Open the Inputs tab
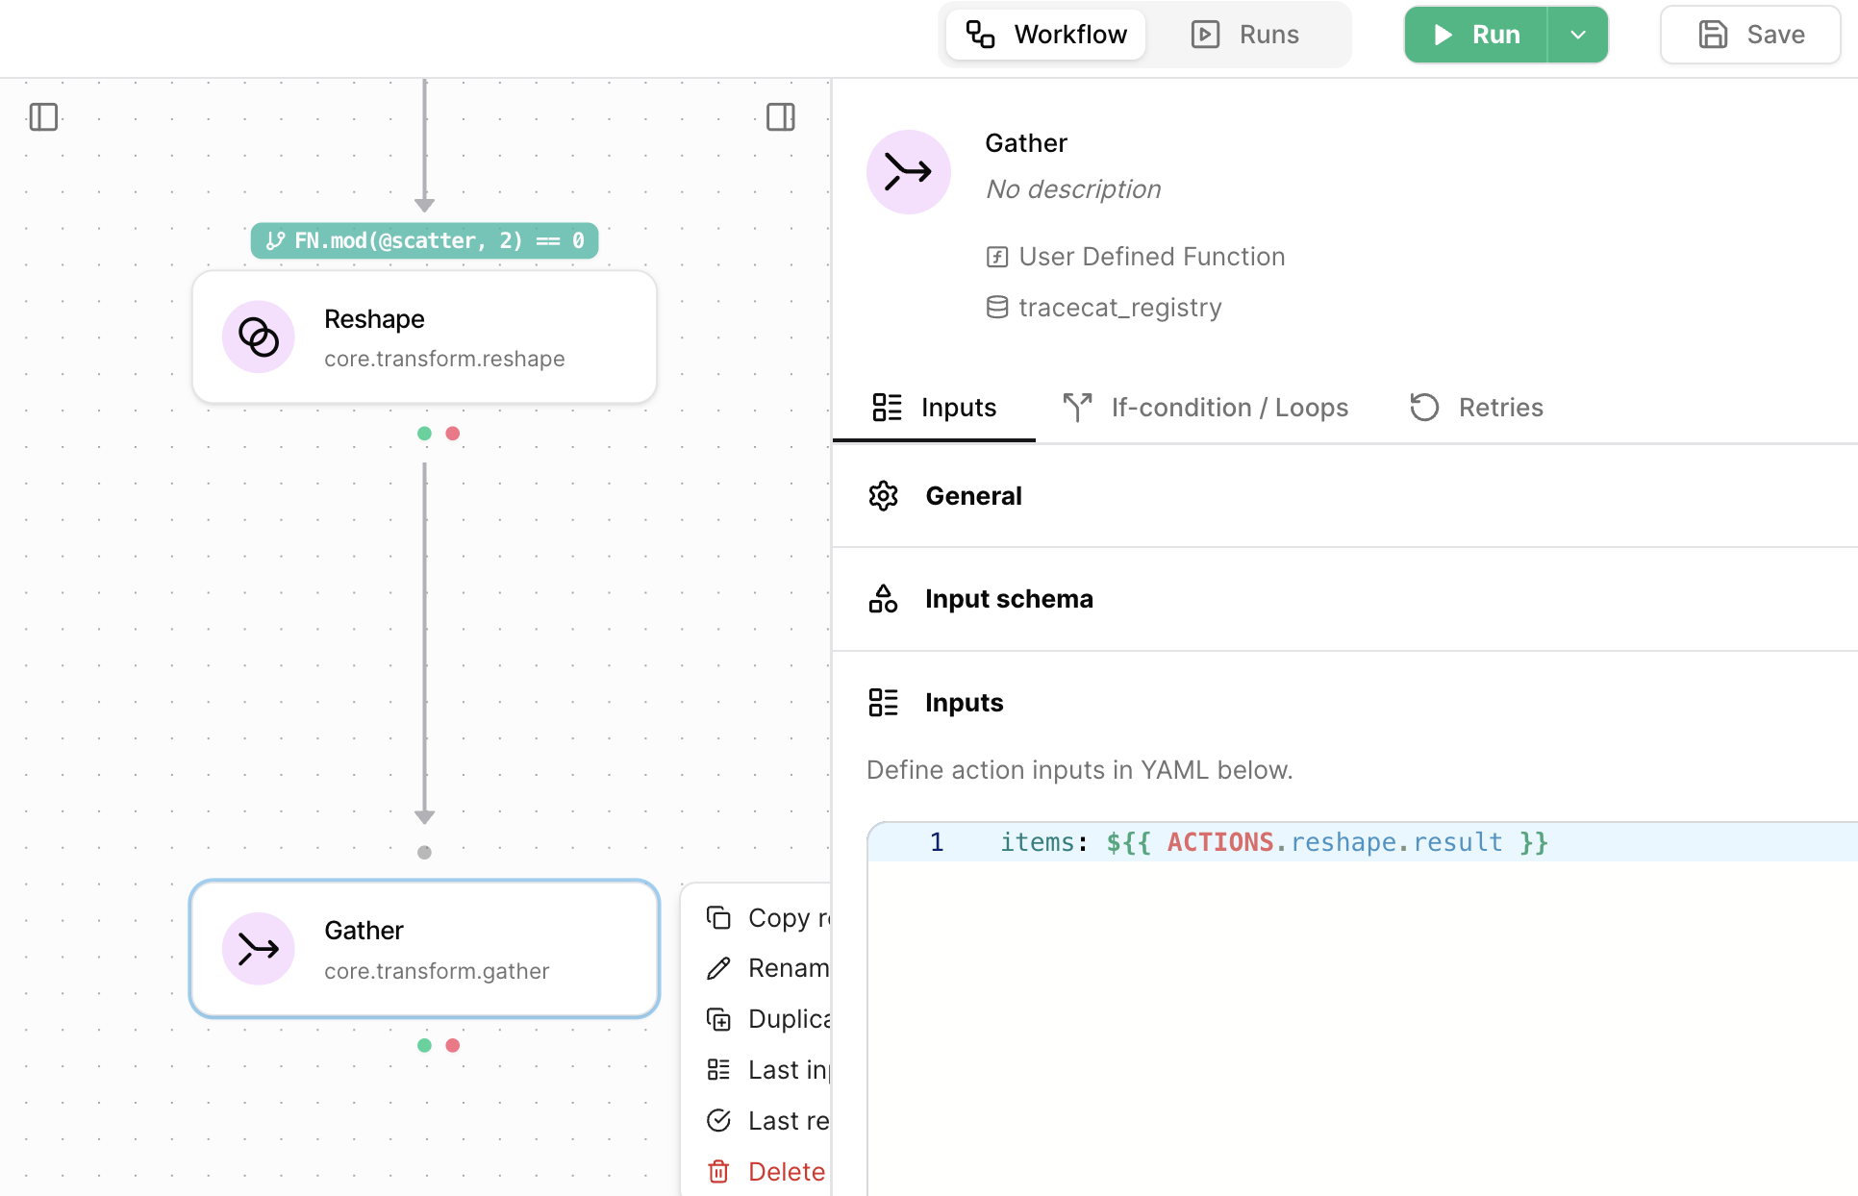Screen dimensions: 1858x1196 934,408
